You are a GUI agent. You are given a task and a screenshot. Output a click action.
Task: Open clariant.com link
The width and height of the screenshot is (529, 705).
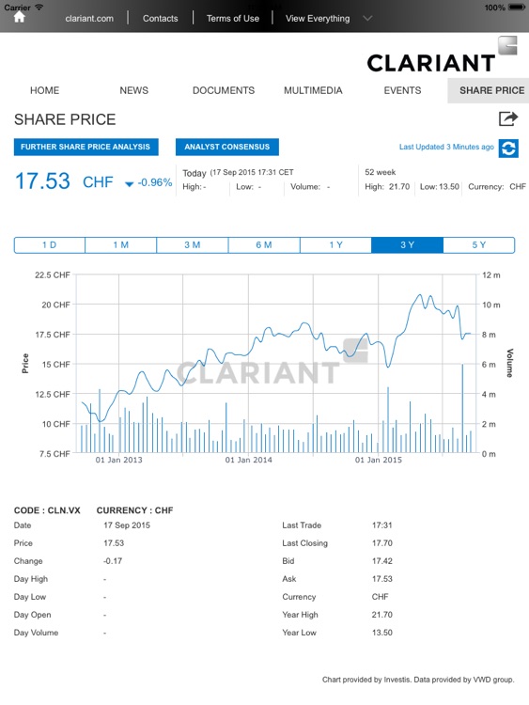pyautogui.click(x=89, y=19)
